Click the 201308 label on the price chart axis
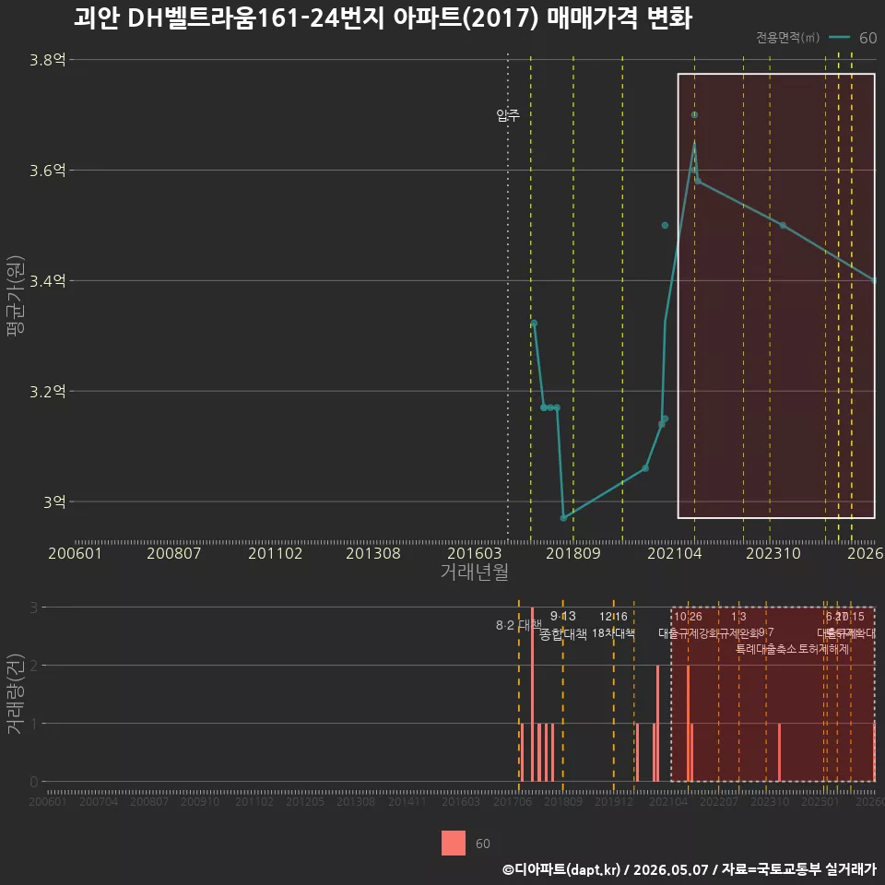The width and height of the screenshot is (885, 885). coord(373,553)
